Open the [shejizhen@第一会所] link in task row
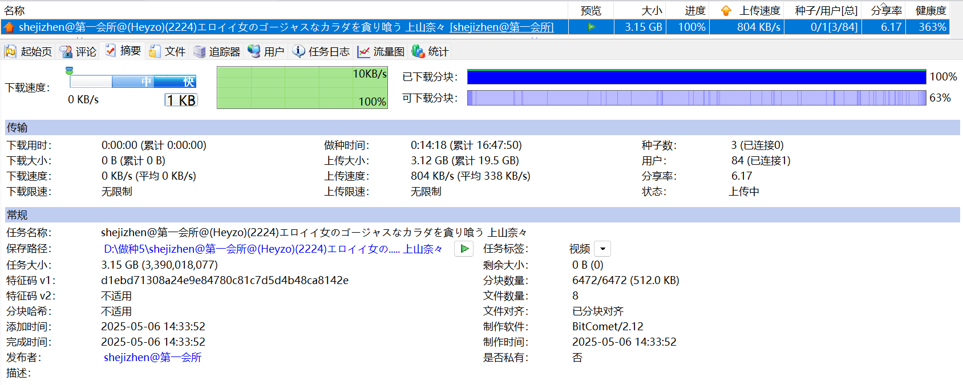The image size is (963, 385). (502, 27)
